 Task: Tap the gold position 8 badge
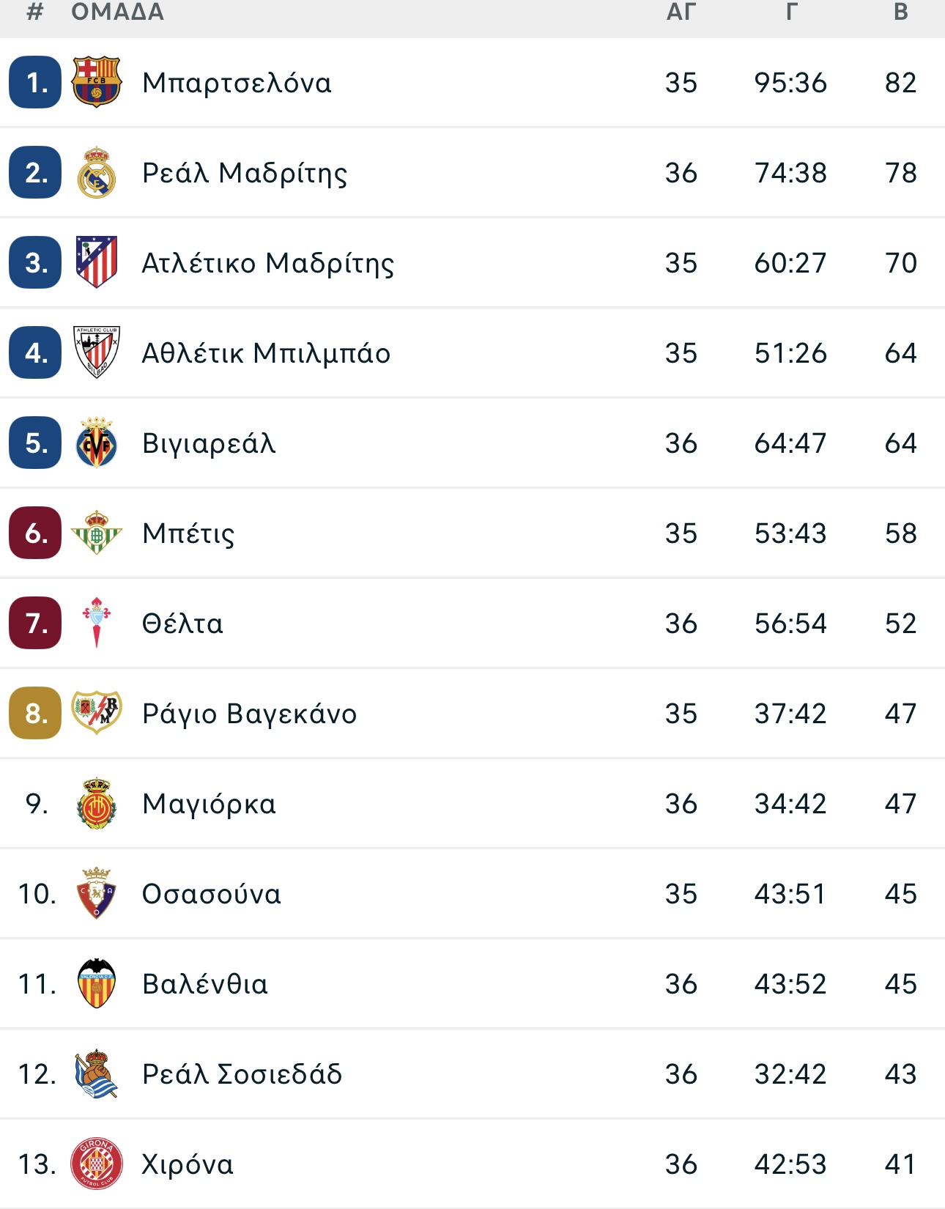[35, 712]
